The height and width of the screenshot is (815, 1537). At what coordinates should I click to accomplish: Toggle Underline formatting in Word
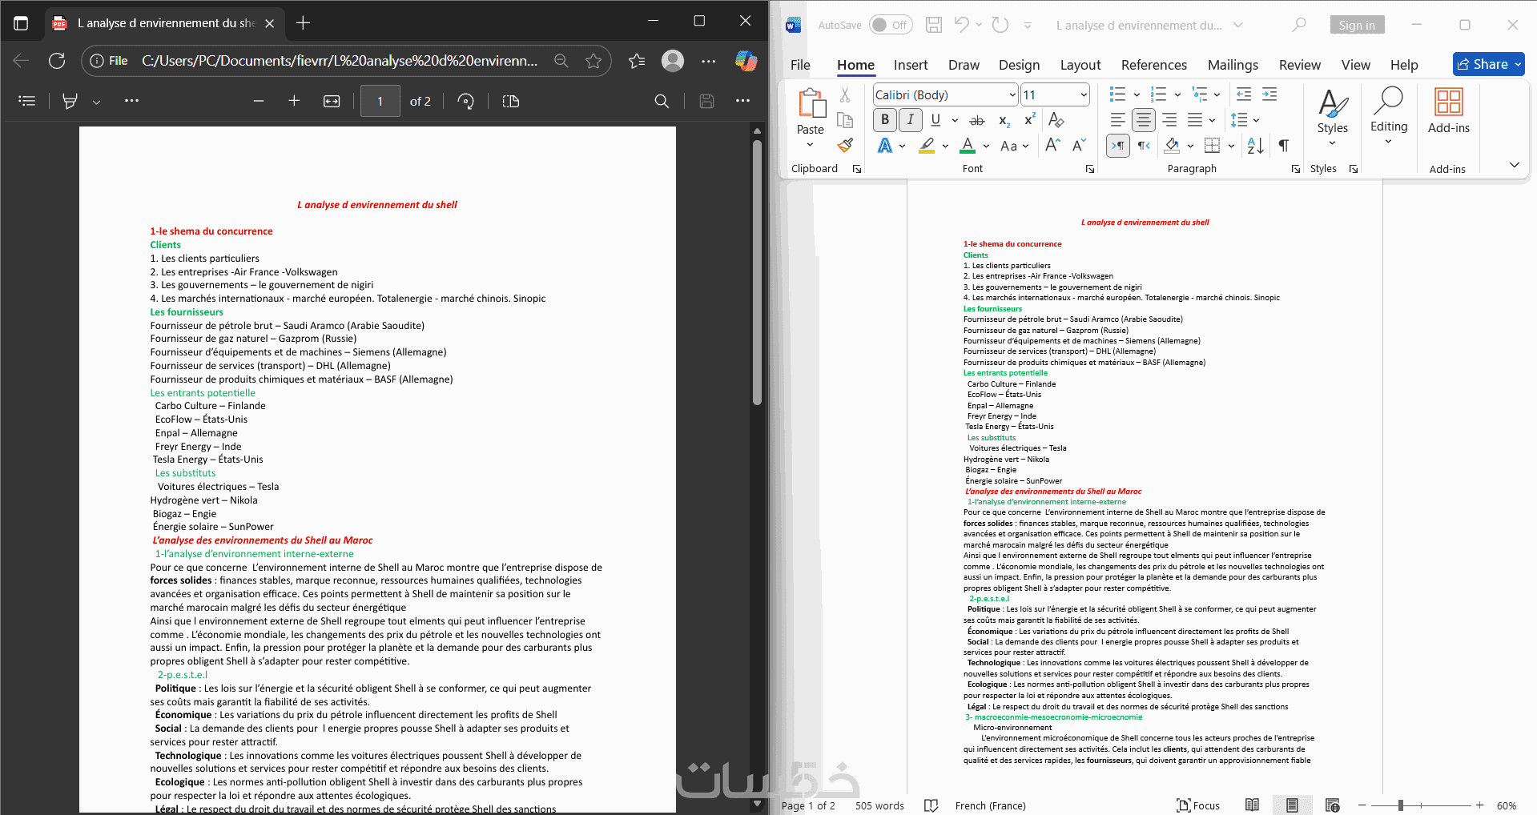(x=935, y=120)
